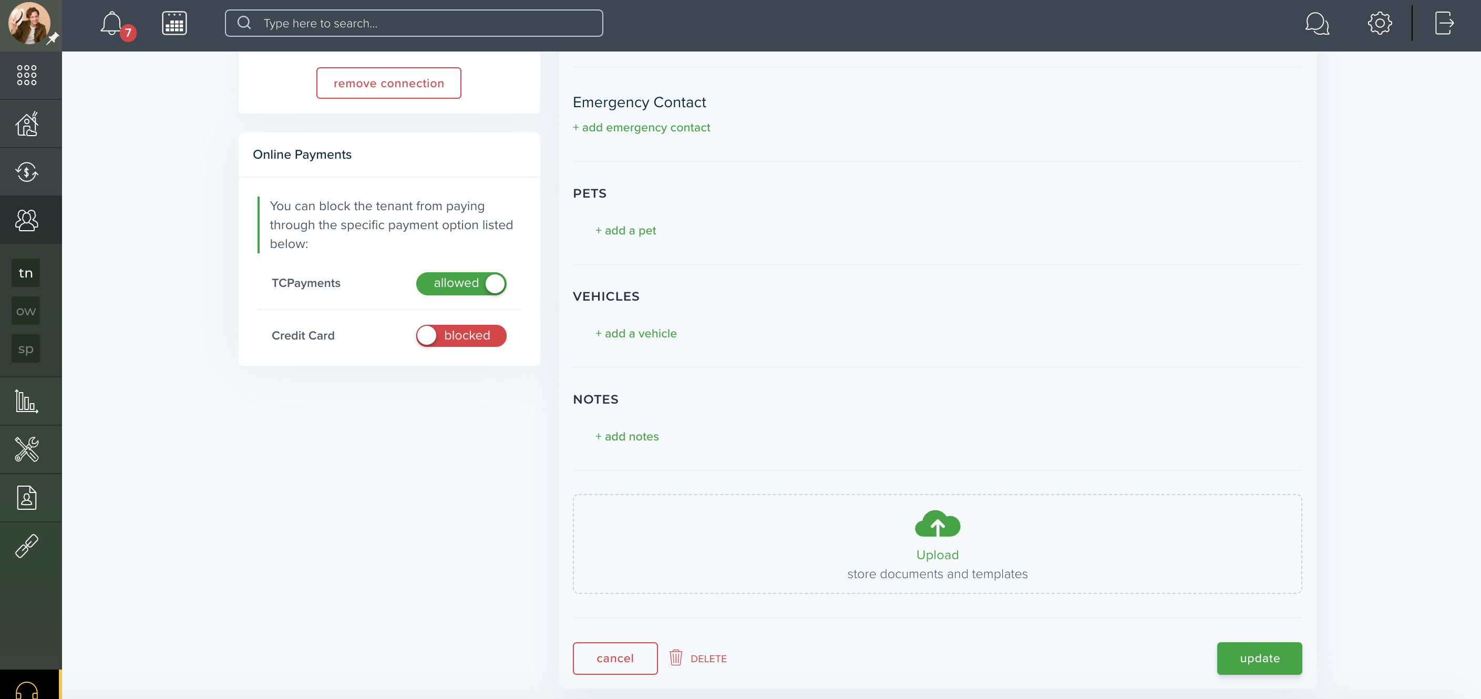Open the calendar icon in top bar
The height and width of the screenshot is (699, 1481).
174,24
